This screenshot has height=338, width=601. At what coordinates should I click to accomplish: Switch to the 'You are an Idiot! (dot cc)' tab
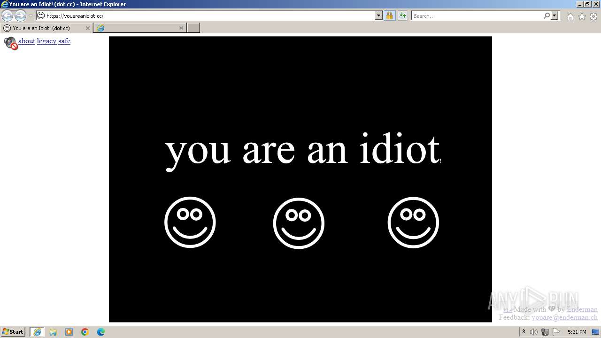click(x=46, y=28)
